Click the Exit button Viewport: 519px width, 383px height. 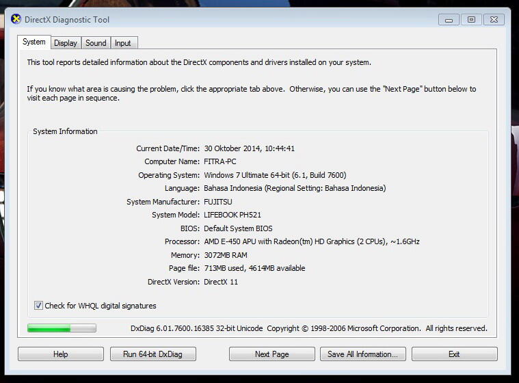tap(455, 354)
